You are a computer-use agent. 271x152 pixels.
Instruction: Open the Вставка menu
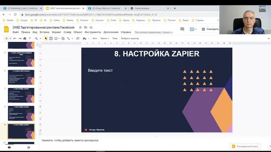click(x=44, y=32)
